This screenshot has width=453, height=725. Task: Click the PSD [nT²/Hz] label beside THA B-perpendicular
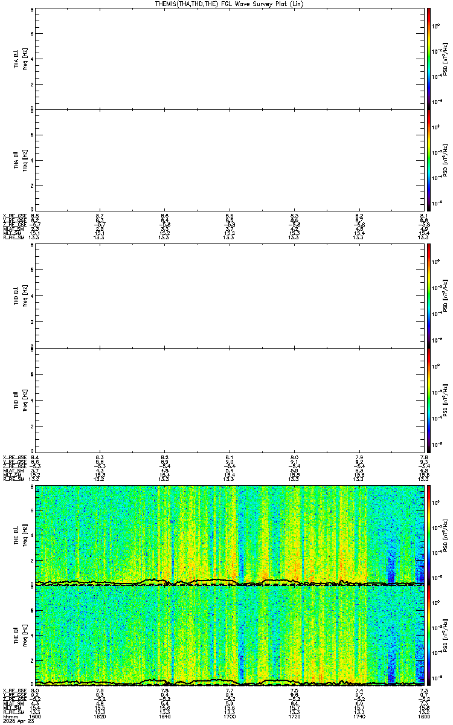pos(445,59)
